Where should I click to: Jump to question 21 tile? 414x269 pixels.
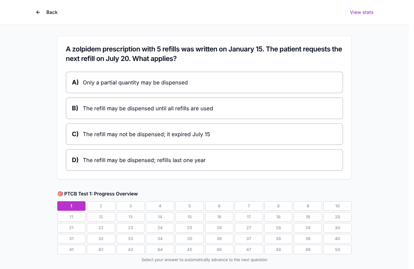click(71, 228)
